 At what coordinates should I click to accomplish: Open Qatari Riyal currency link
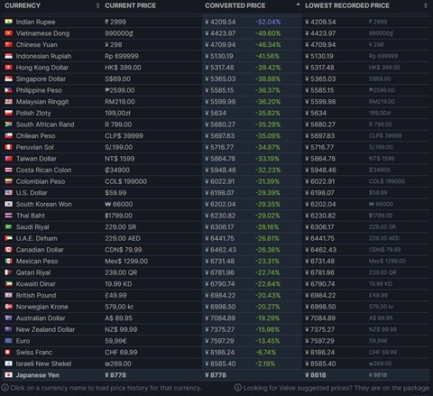tap(33, 272)
